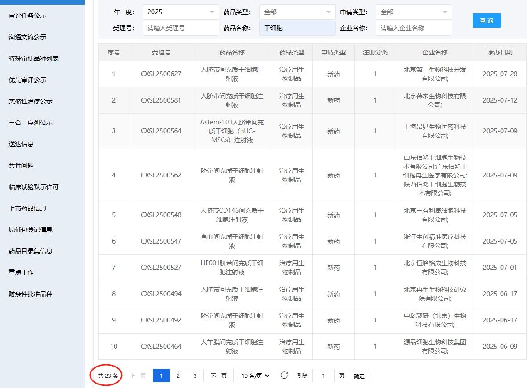Click the refresh icon beside page size selector

click(284, 376)
